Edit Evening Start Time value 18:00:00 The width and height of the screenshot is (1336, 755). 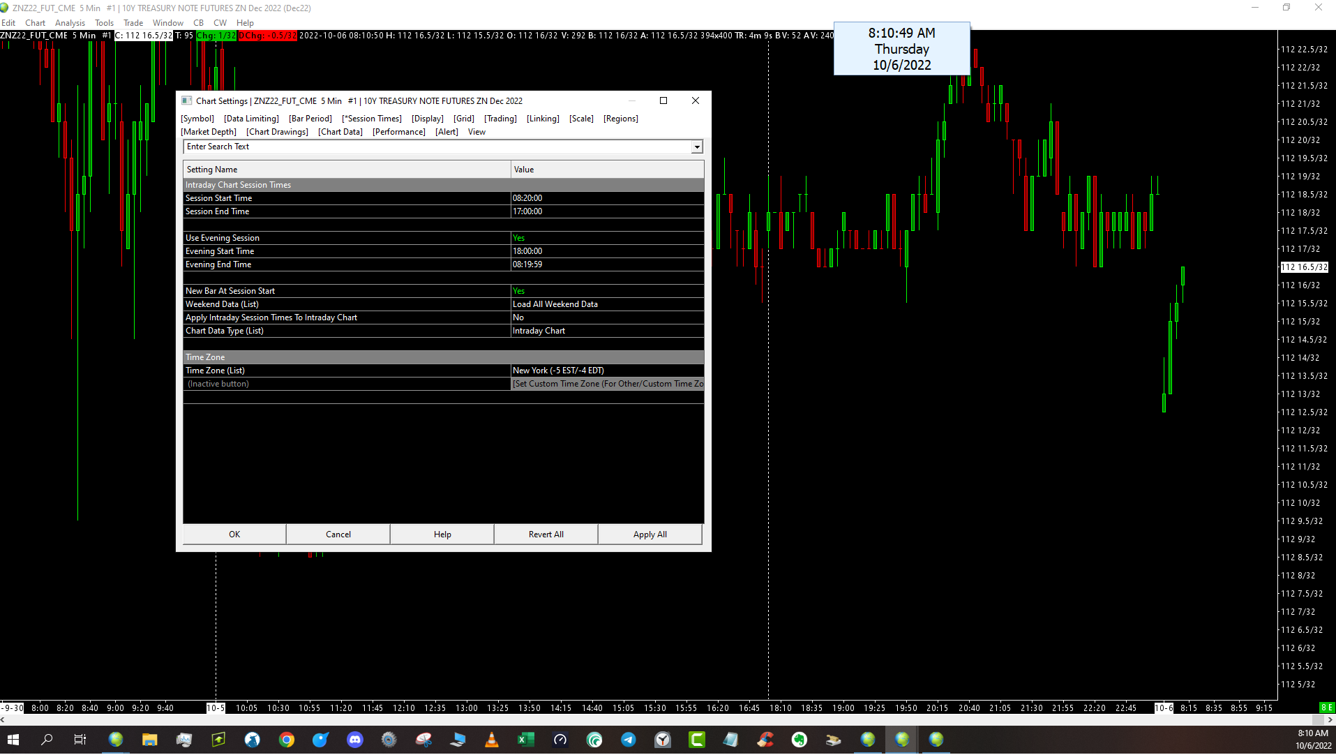coord(608,251)
